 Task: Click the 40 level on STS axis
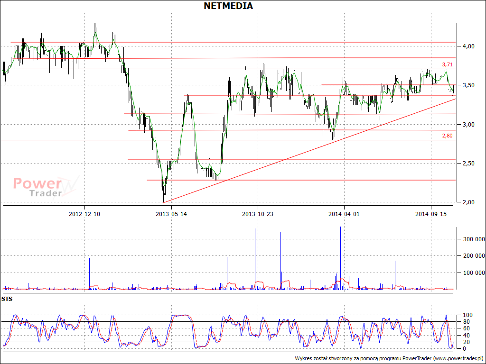tap(466, 335)
